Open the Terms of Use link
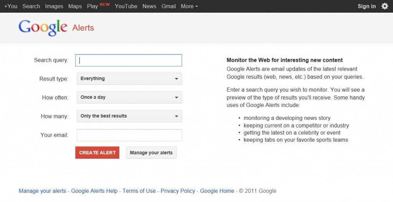 click(x=139, y=191)
